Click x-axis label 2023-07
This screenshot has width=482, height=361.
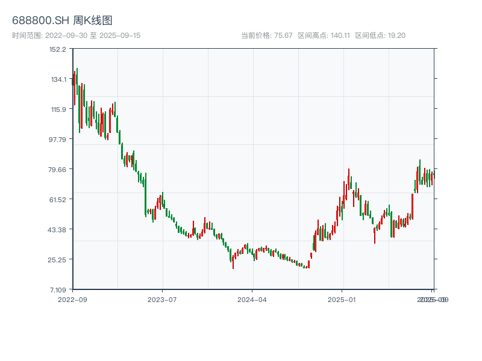click(x=162, y=300)
